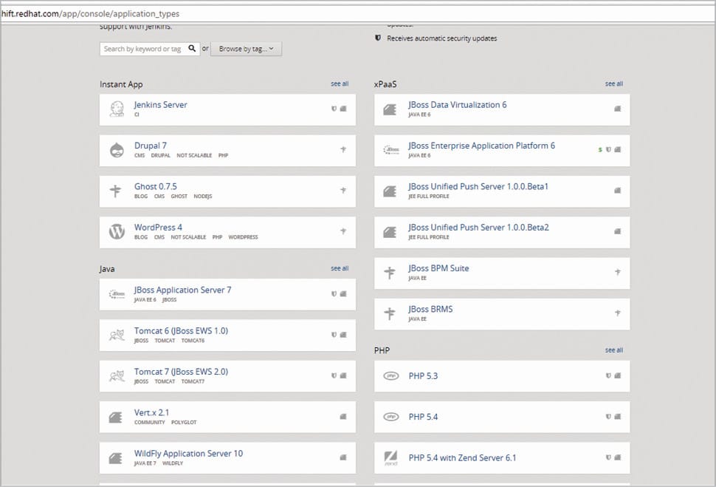Open the Browse by tag dropdown

pos(246,49)
